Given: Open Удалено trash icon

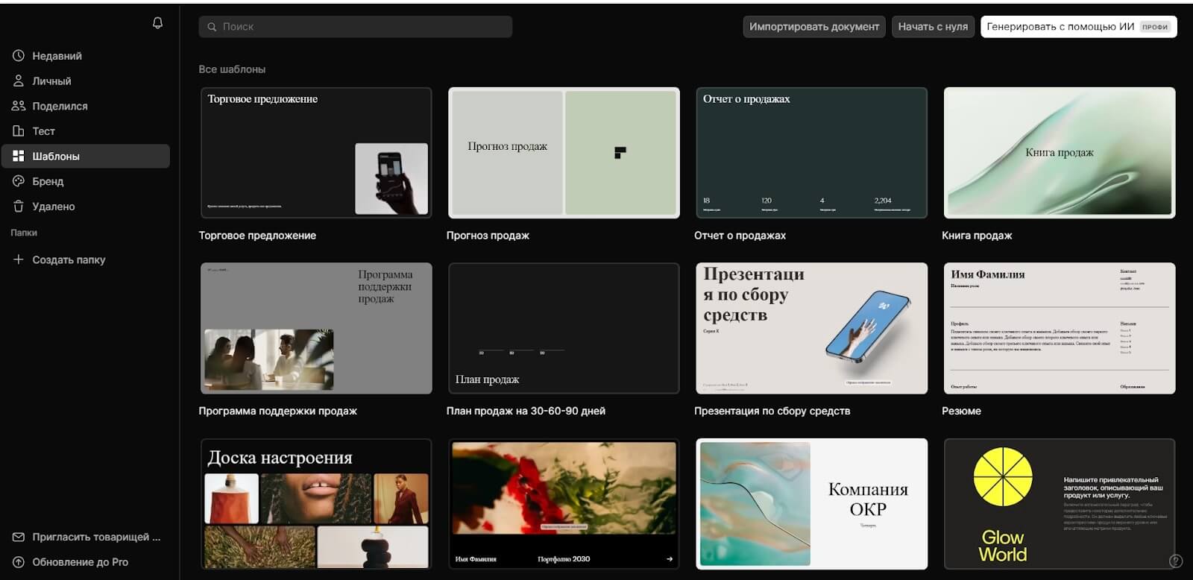Looking at the screenshot, I should click(x=19, y=207).
